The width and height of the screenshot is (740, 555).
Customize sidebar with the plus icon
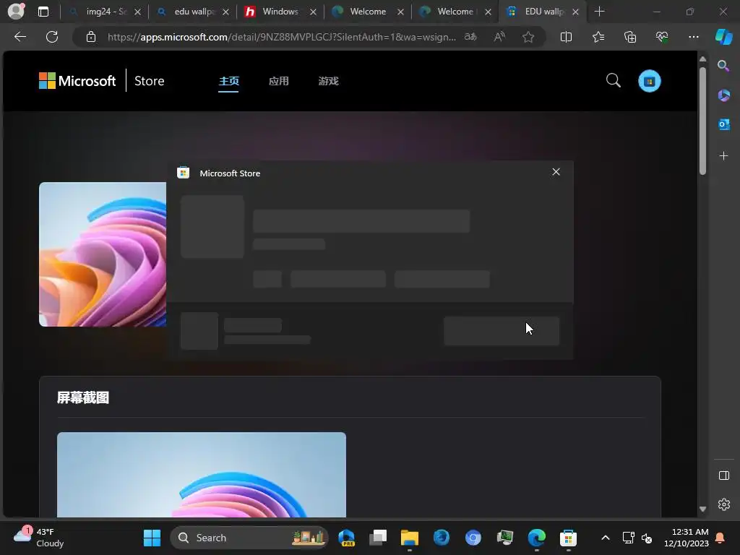coord(723,156)
